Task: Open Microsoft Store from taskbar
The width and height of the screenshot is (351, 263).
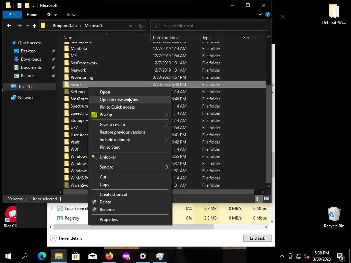Action: pos(76,256)
